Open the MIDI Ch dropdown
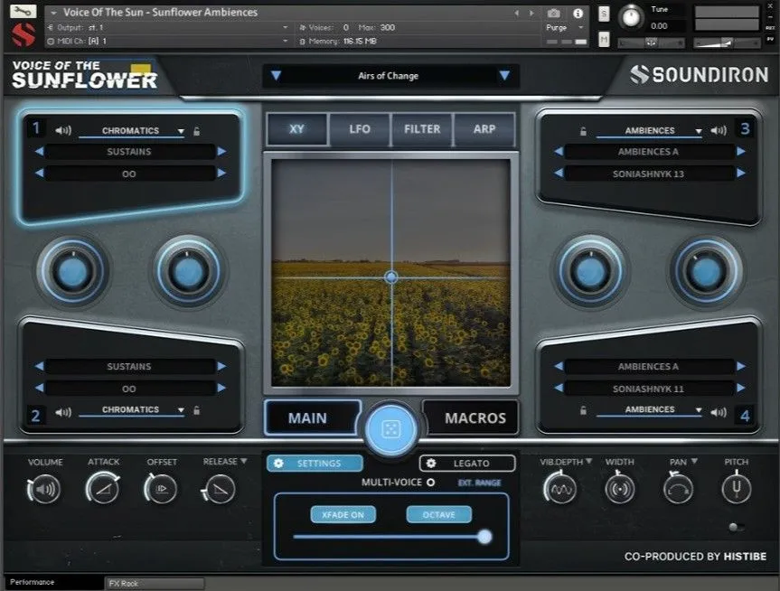 (x=167, y=41)
